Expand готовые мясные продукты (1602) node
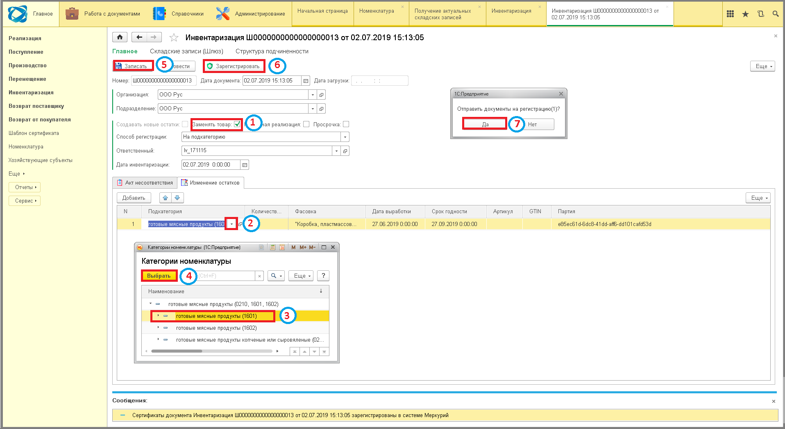The image size is (785, 429). click(x=159, y=328)
